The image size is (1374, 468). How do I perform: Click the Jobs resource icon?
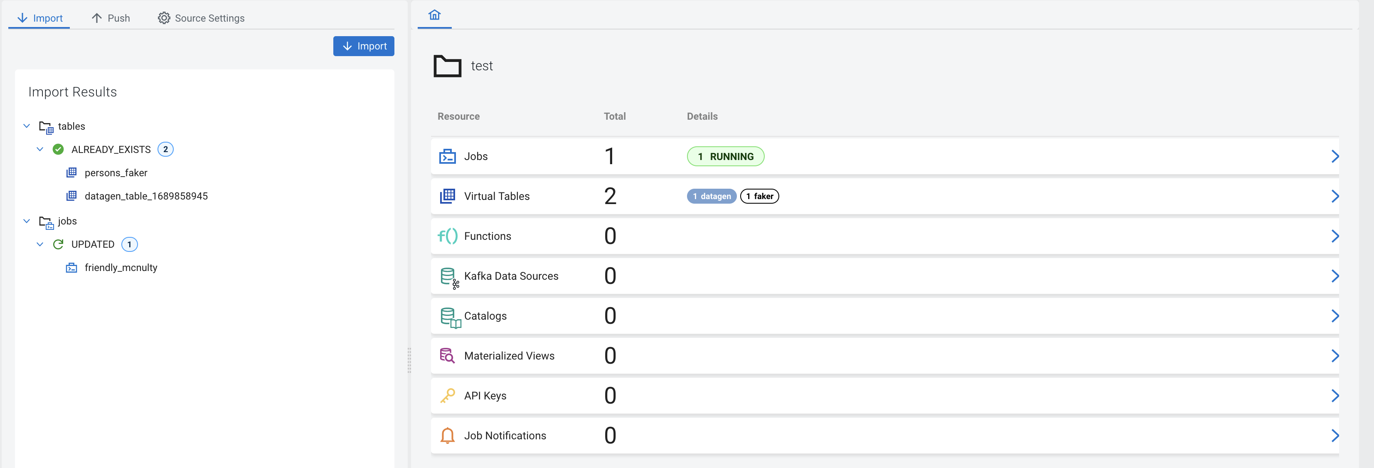pyautogui.click(x=447, y=156)
